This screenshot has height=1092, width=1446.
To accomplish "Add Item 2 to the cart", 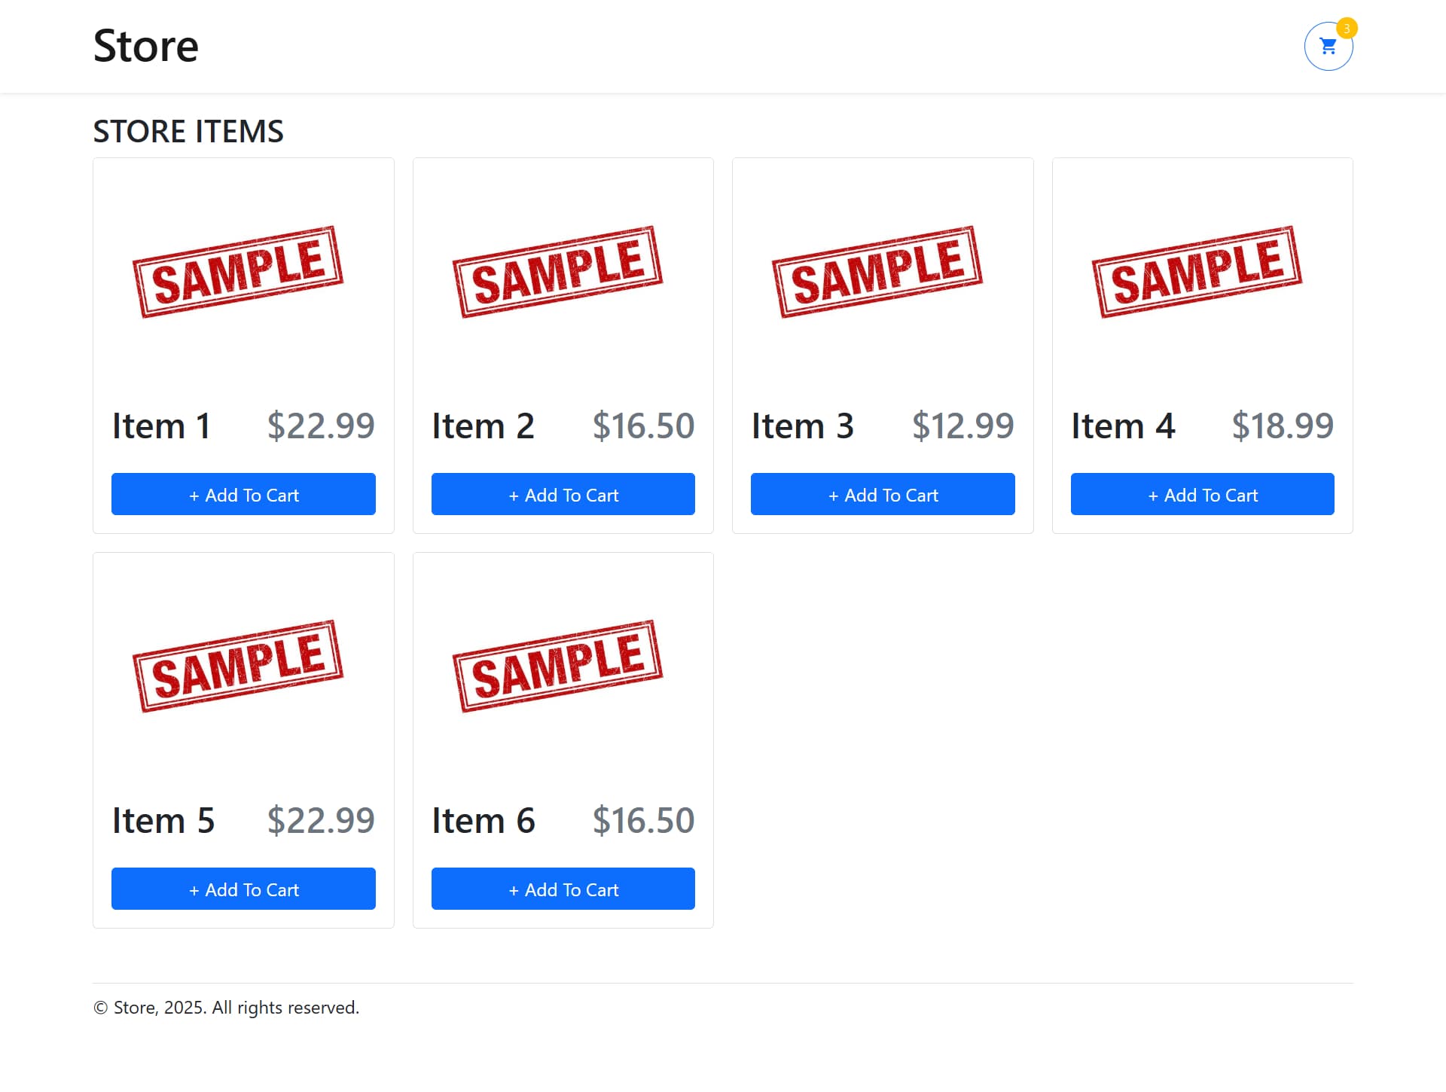I will pos(563,494).
